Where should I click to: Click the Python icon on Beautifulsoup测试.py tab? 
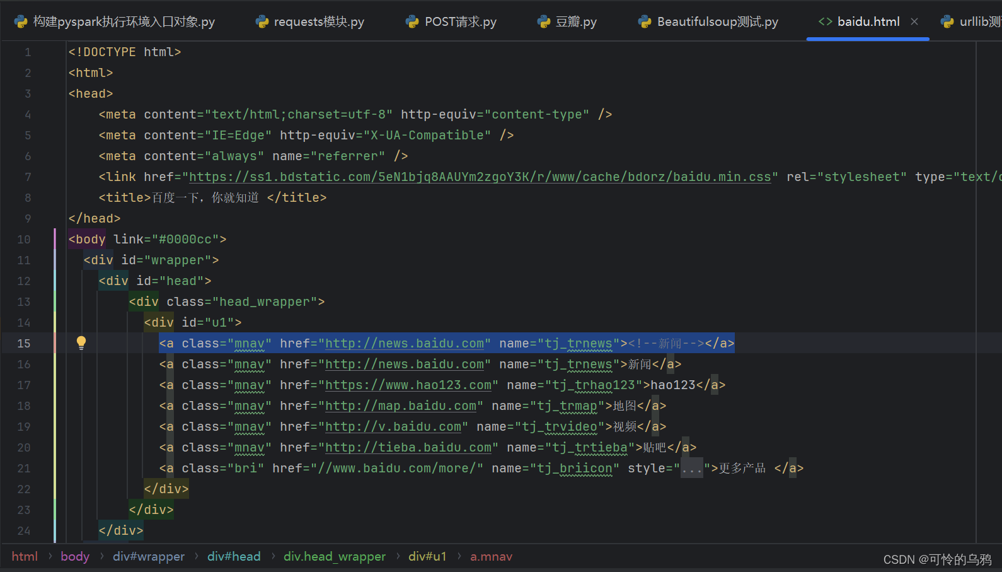(645, 22)
